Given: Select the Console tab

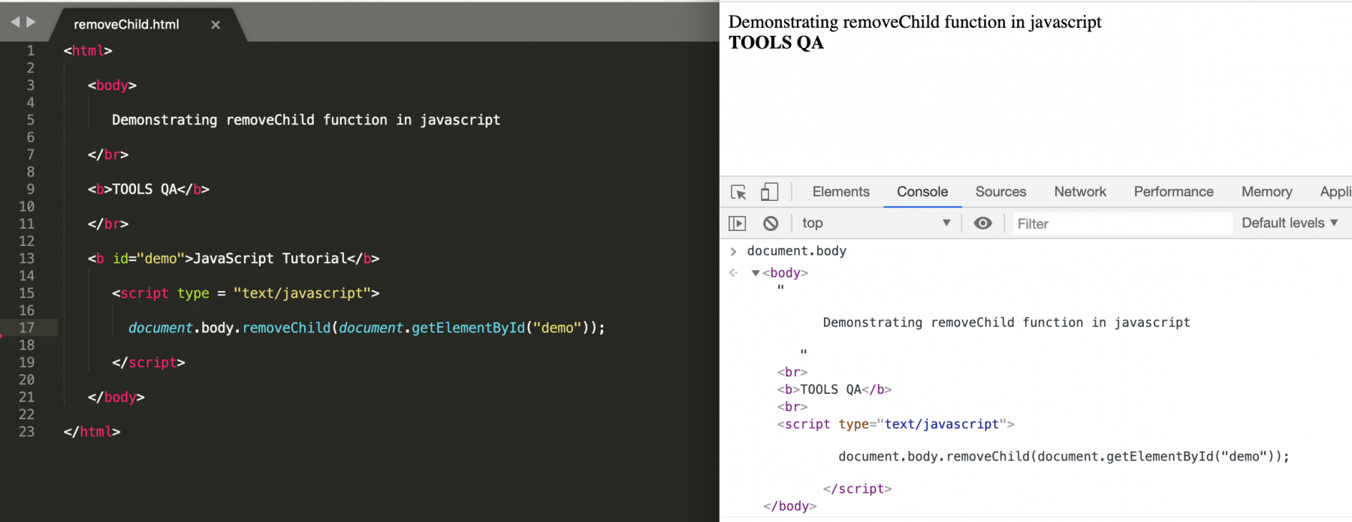Looking at the screenshot, I should pyautogui.click(x=922, y=192).
